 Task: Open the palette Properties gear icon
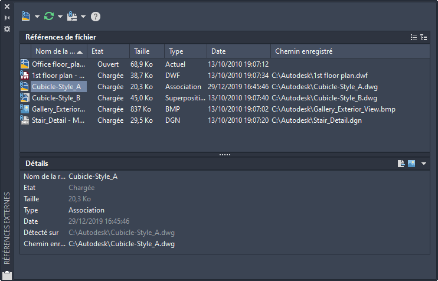(7, 28)
